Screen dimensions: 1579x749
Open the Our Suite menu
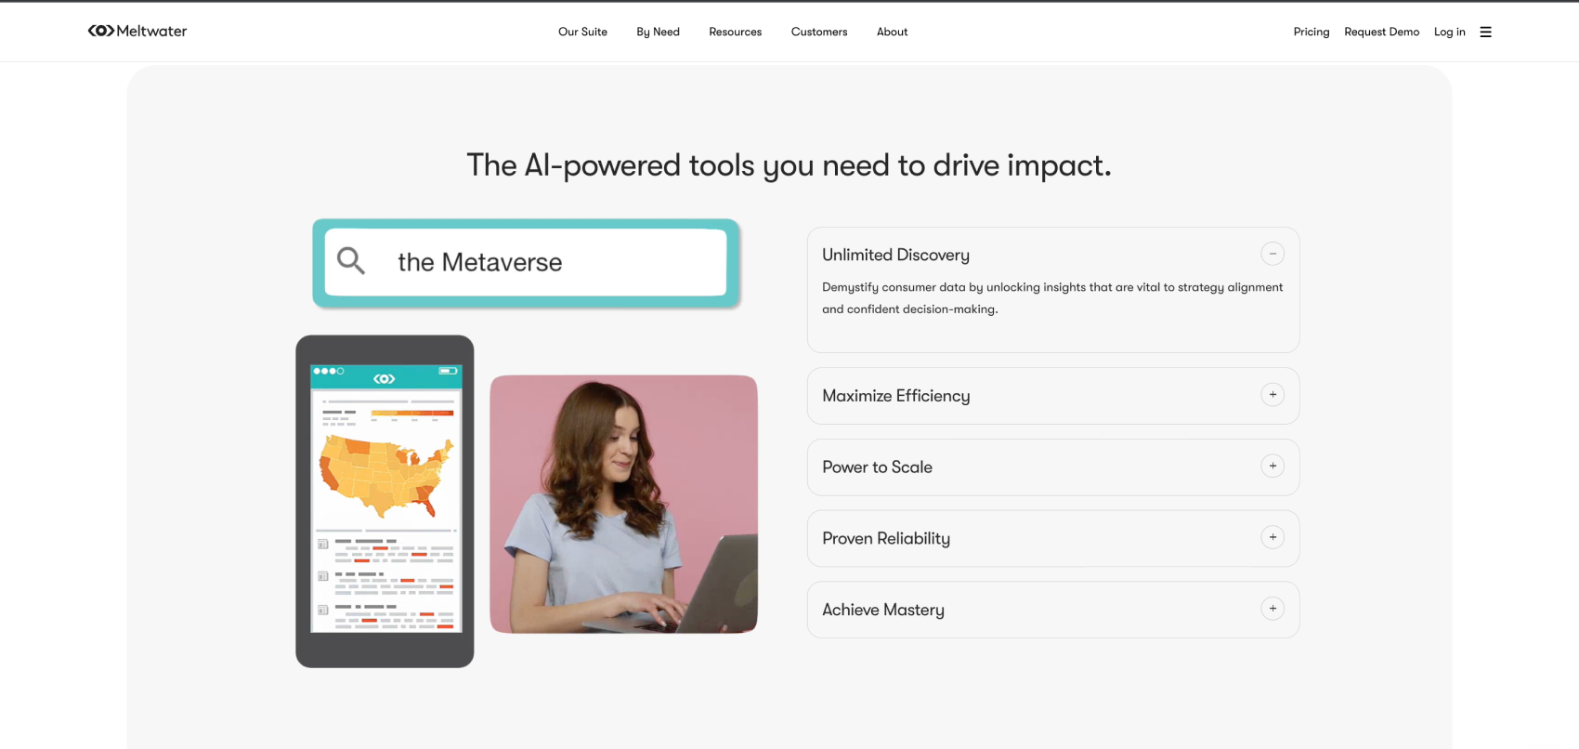click(582, 32)
